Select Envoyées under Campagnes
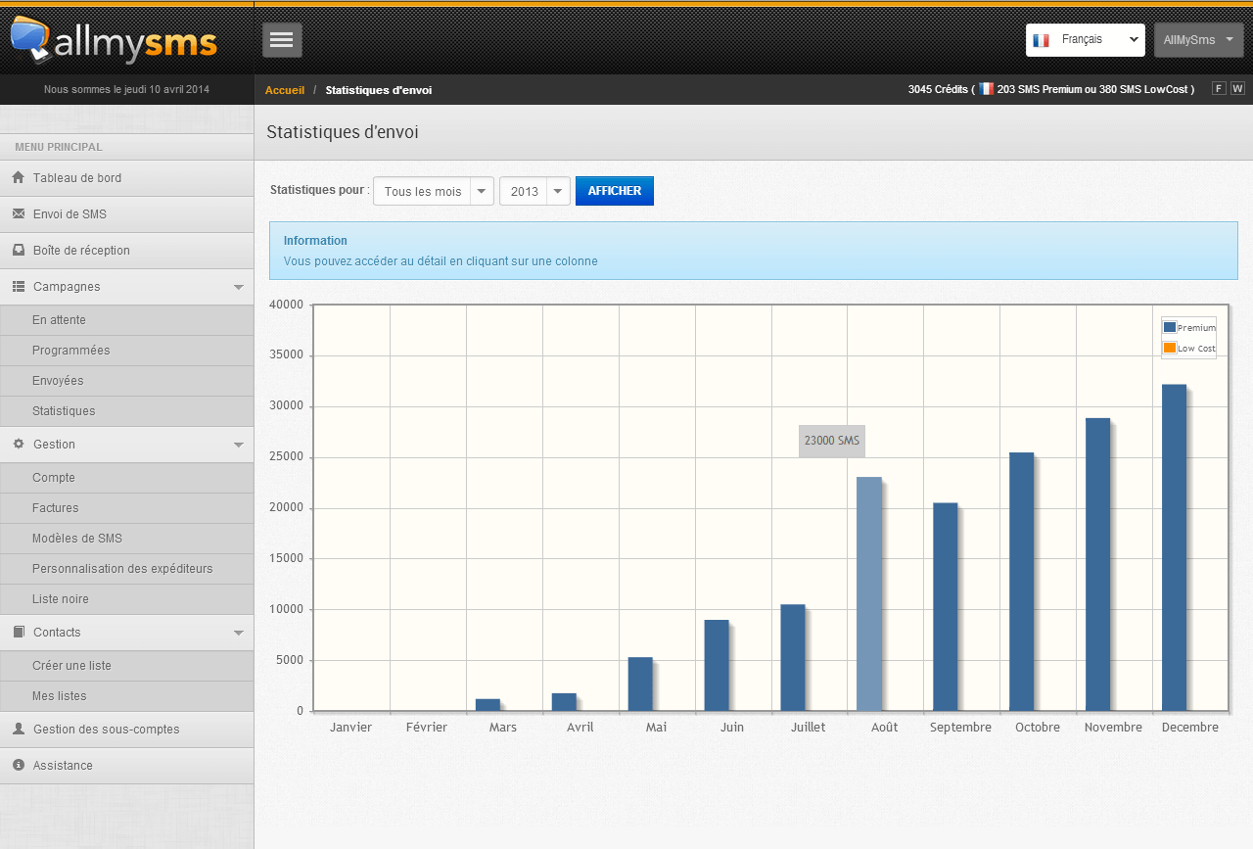This screenshot has height=849, width=1253. click(126, 381)
